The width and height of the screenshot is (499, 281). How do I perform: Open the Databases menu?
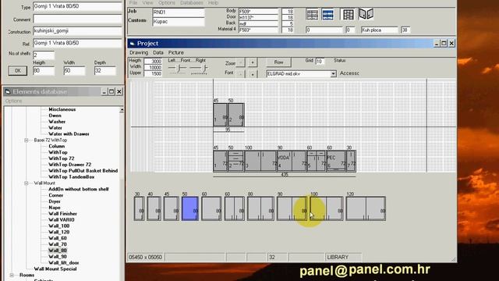point(192,2)
